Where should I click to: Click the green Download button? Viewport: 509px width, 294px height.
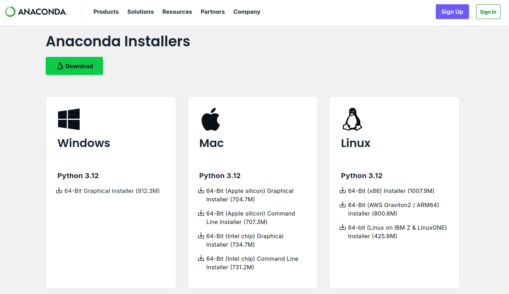[x=74, y=66]
